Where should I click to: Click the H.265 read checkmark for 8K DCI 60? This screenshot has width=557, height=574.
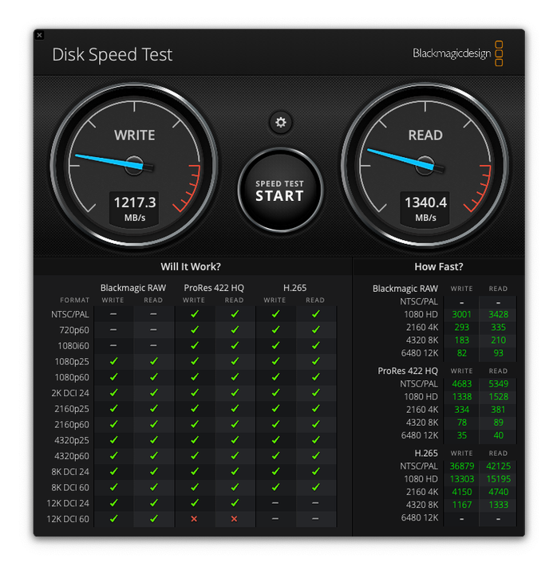point(315,487)
